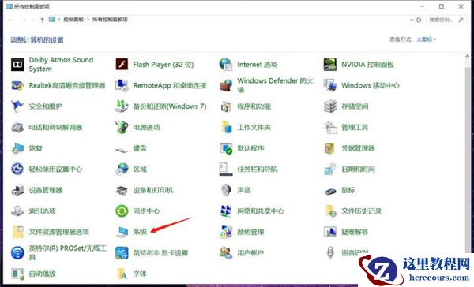Open 文件历史记录 icon
This screenshot has width=474, height=287.
click(x=330, y=211)
